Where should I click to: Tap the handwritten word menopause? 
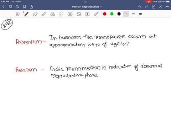tap(110, 37)
